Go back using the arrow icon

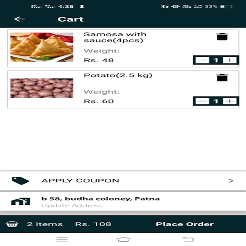pyautogui.click(x=19, y=19)
